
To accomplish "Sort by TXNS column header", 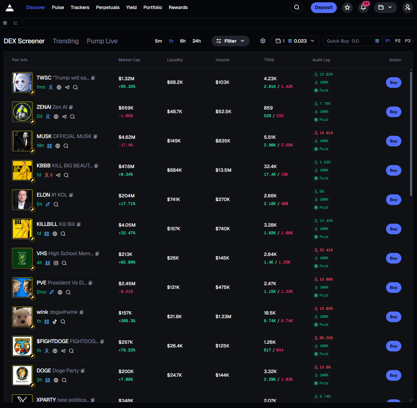I will click(269, 60).
